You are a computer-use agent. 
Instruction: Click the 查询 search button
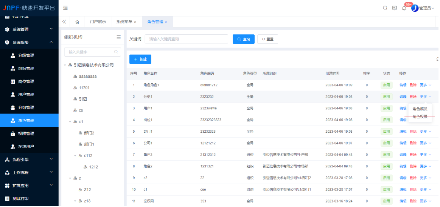(x=243, y=39)
